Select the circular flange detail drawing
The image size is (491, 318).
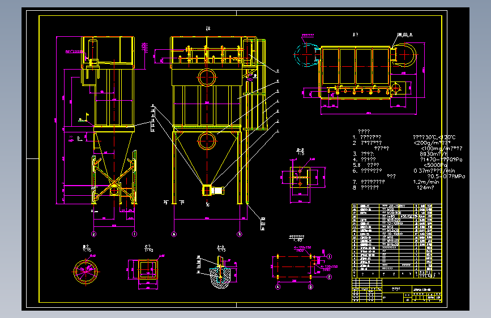tap(86, 272)
